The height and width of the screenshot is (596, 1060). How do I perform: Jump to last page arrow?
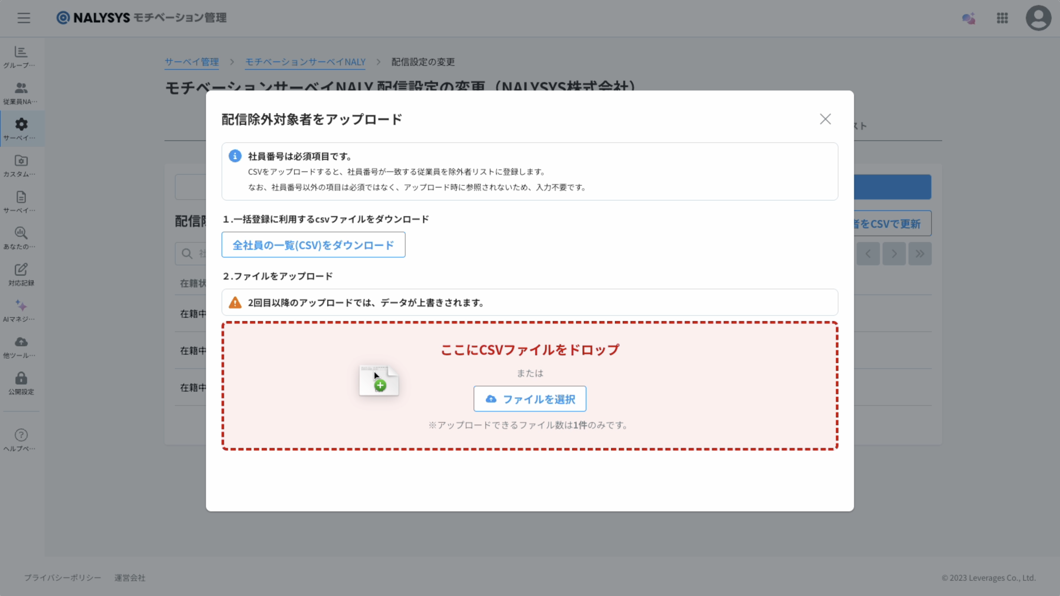(920, 254)
